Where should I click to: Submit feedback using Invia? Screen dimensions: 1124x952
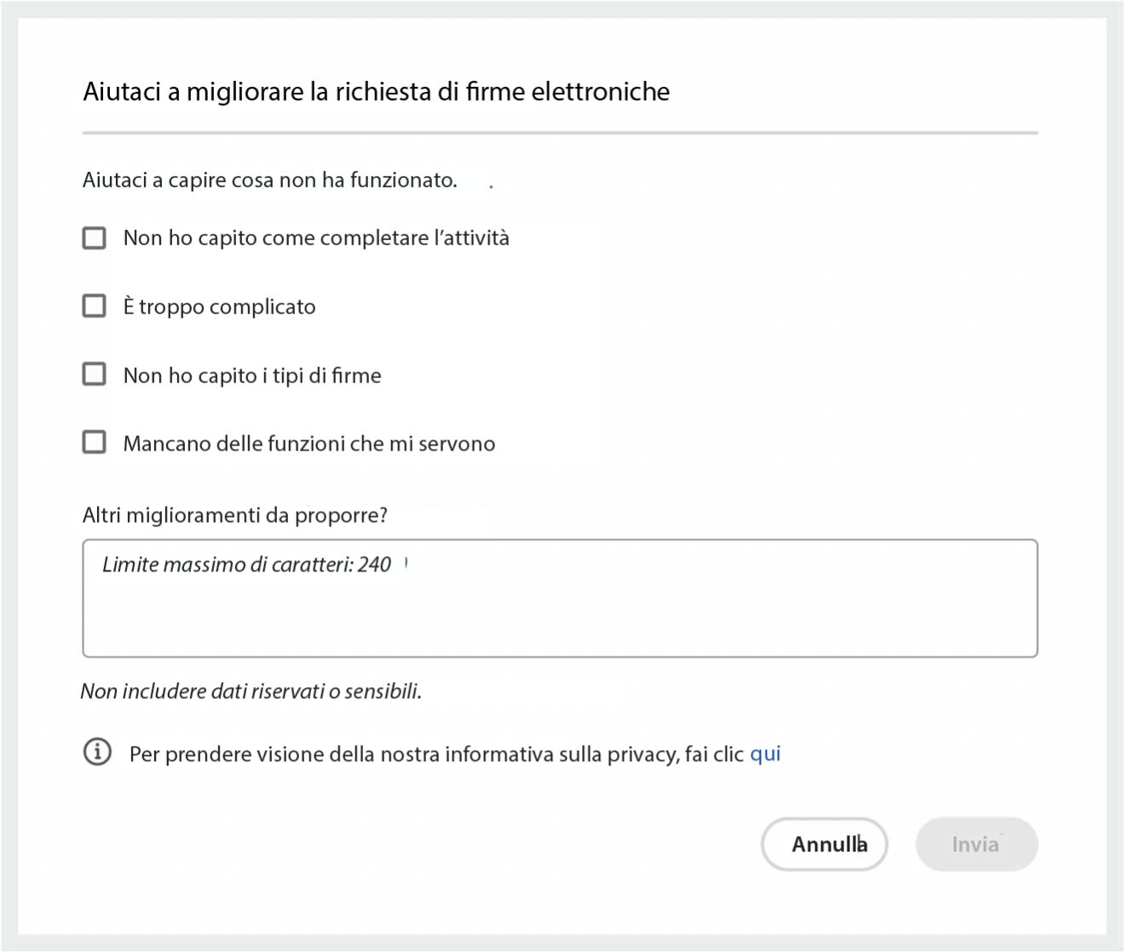(977, 844)
